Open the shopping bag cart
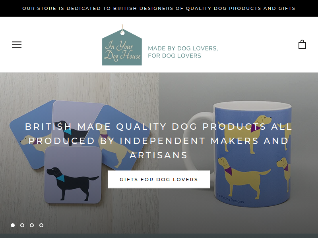The height and width of the screenshot is (238, 318). (x=302, y=44)
